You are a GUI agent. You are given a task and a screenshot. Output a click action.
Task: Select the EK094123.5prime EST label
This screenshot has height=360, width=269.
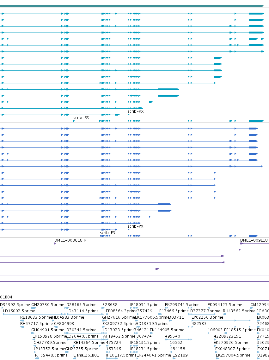225,305
